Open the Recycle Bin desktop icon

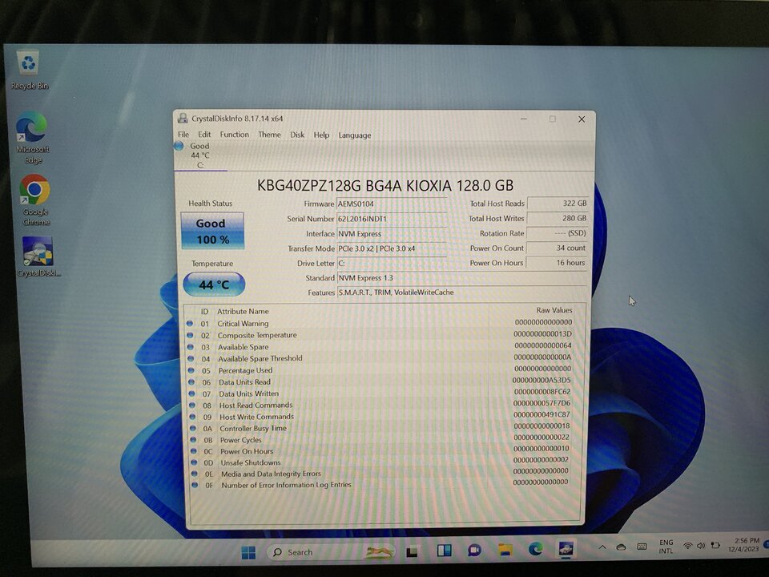click(x=29, y=69)
